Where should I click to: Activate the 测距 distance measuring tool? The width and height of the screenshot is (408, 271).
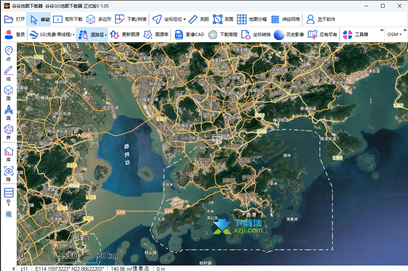coord(199,19)
